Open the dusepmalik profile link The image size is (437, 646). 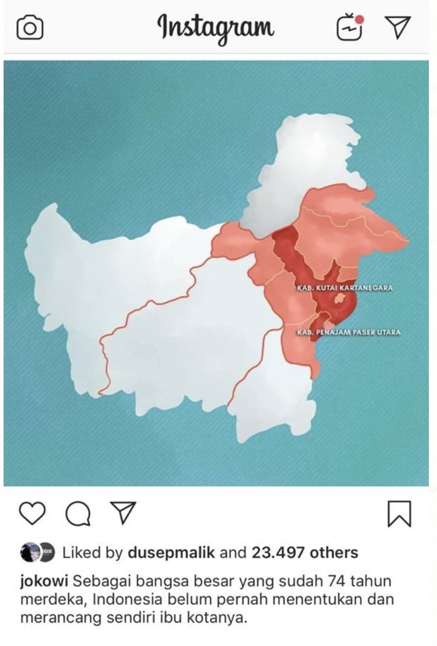(x=171, y=553)
